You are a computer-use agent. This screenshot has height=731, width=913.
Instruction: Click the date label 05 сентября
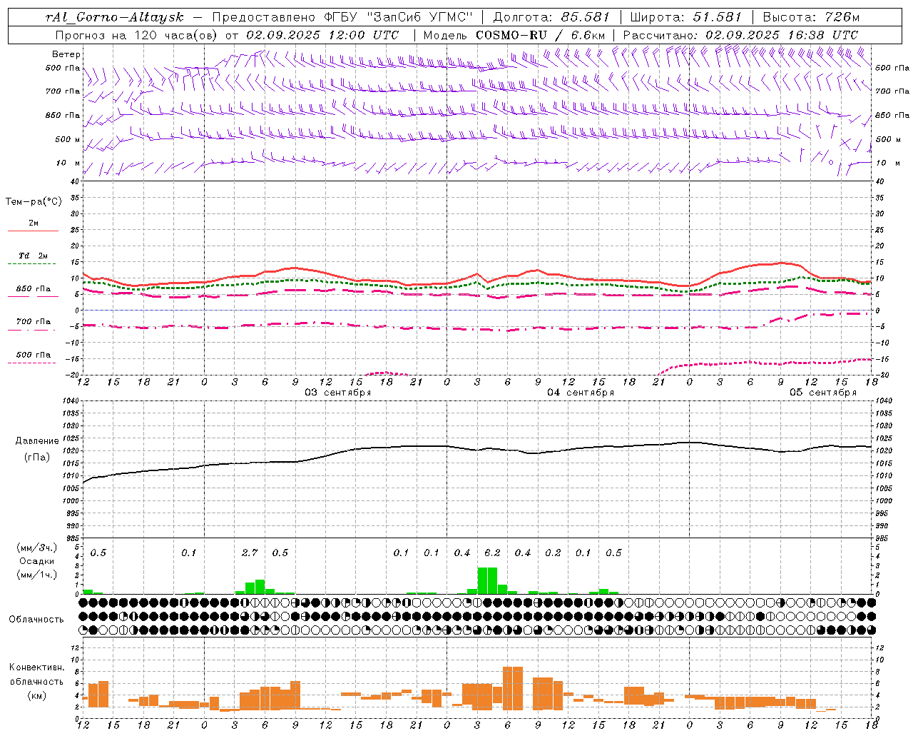(823, 393)
